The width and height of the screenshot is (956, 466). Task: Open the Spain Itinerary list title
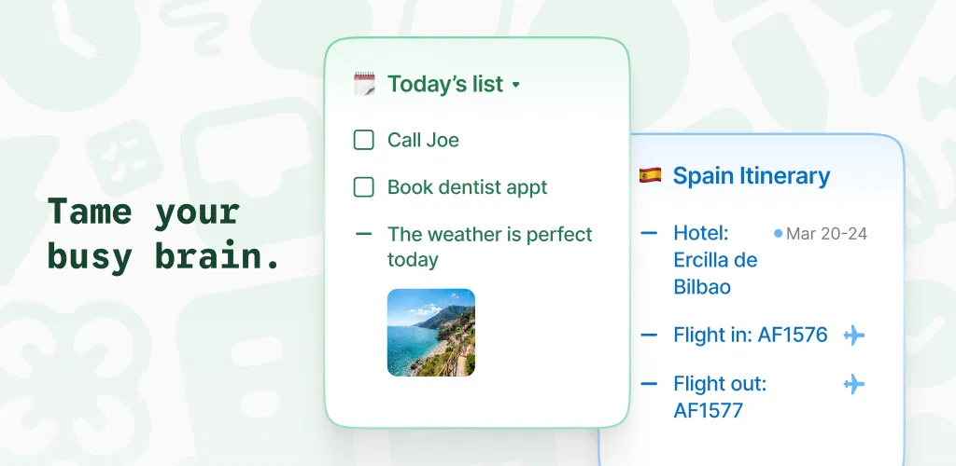click(x=752, y=176)
